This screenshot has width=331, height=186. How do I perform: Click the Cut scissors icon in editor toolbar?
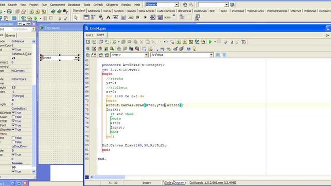click(141, 42)
